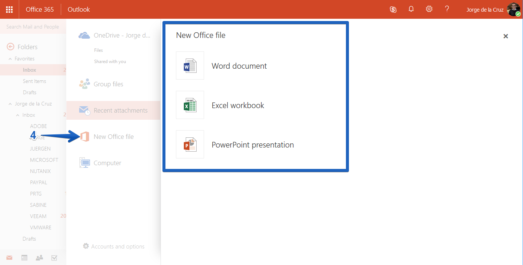Switch to Mail icon in bottom bar
523x265 pixels.
pos(9,258)
